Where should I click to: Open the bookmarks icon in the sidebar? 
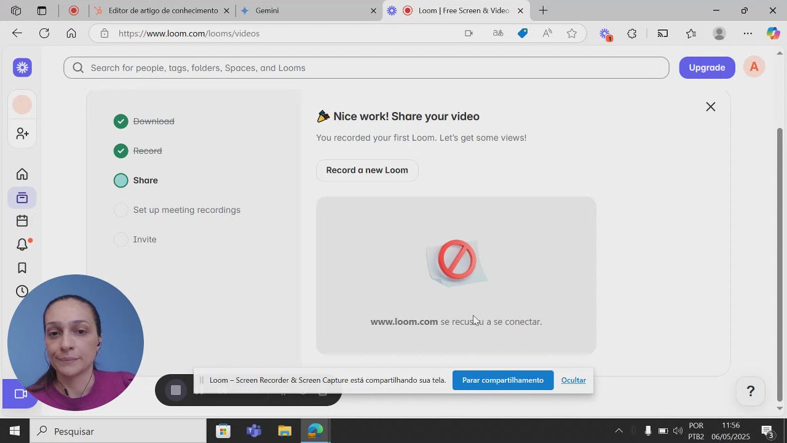22,268
